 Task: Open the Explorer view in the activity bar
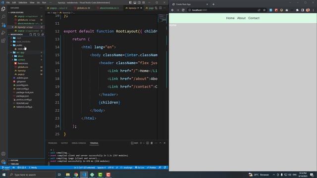(3, 9)
